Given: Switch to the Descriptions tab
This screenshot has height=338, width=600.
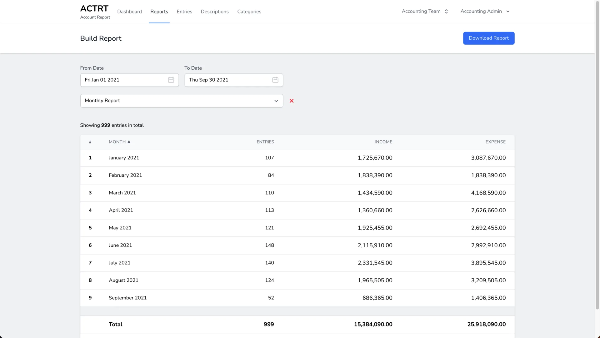Looking at the screenshot, I should coord(215,12).
